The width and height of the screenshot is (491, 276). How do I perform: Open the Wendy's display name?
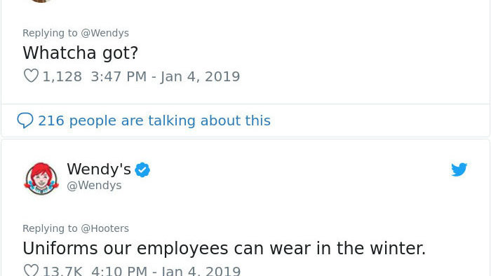point(99,170)
